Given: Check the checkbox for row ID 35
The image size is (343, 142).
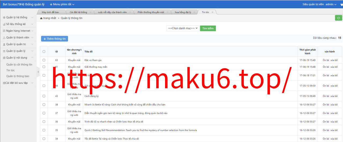Looking at the screenshot, I should point(44,130).
